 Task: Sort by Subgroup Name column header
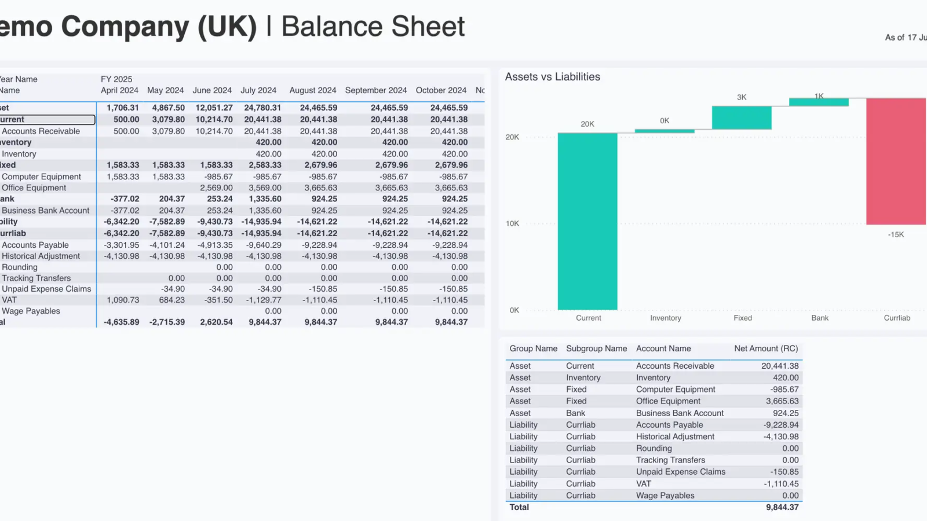pos(596,348)
